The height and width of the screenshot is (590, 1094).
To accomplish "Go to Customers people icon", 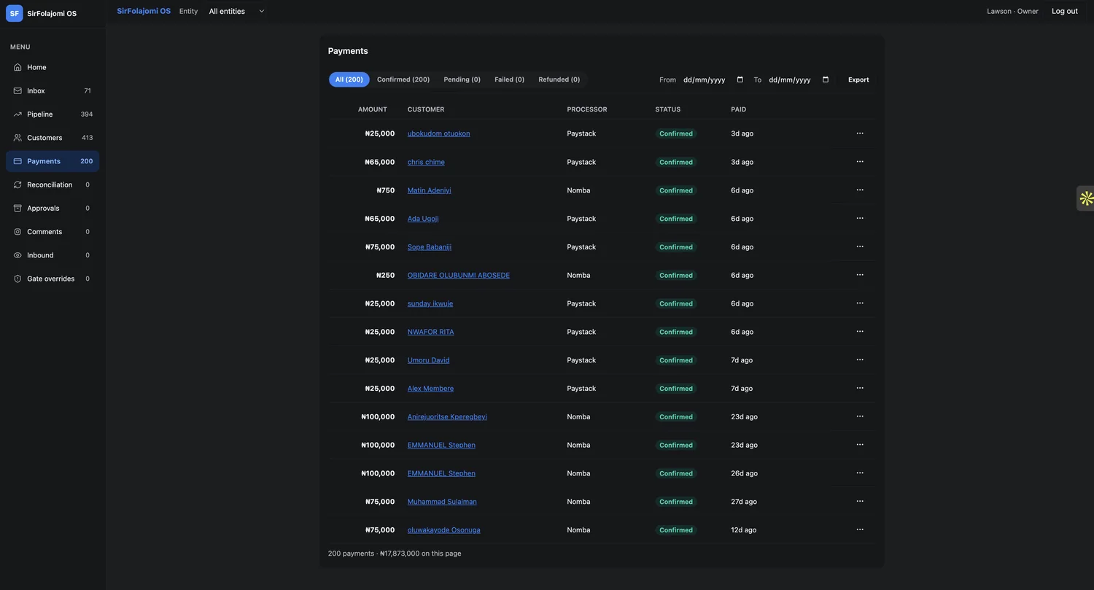I will coord(18,138).
